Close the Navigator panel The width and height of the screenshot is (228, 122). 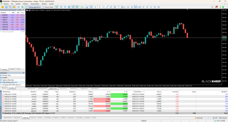click(23, 73)
